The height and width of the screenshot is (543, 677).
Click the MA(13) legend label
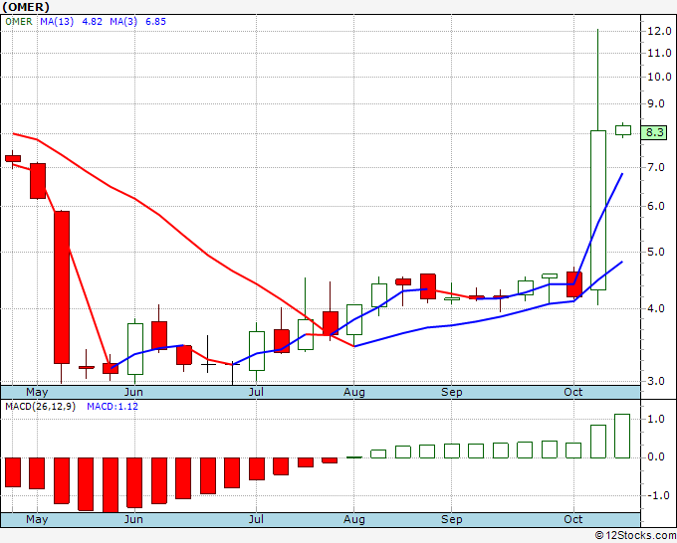click(57, 22)
